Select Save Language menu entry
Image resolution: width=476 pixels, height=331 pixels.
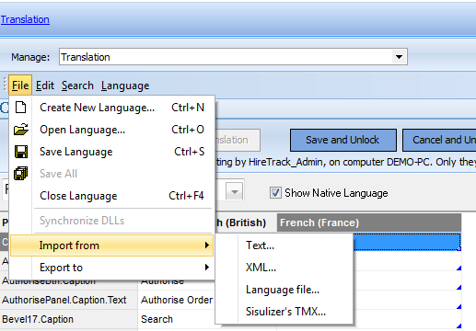112,152
